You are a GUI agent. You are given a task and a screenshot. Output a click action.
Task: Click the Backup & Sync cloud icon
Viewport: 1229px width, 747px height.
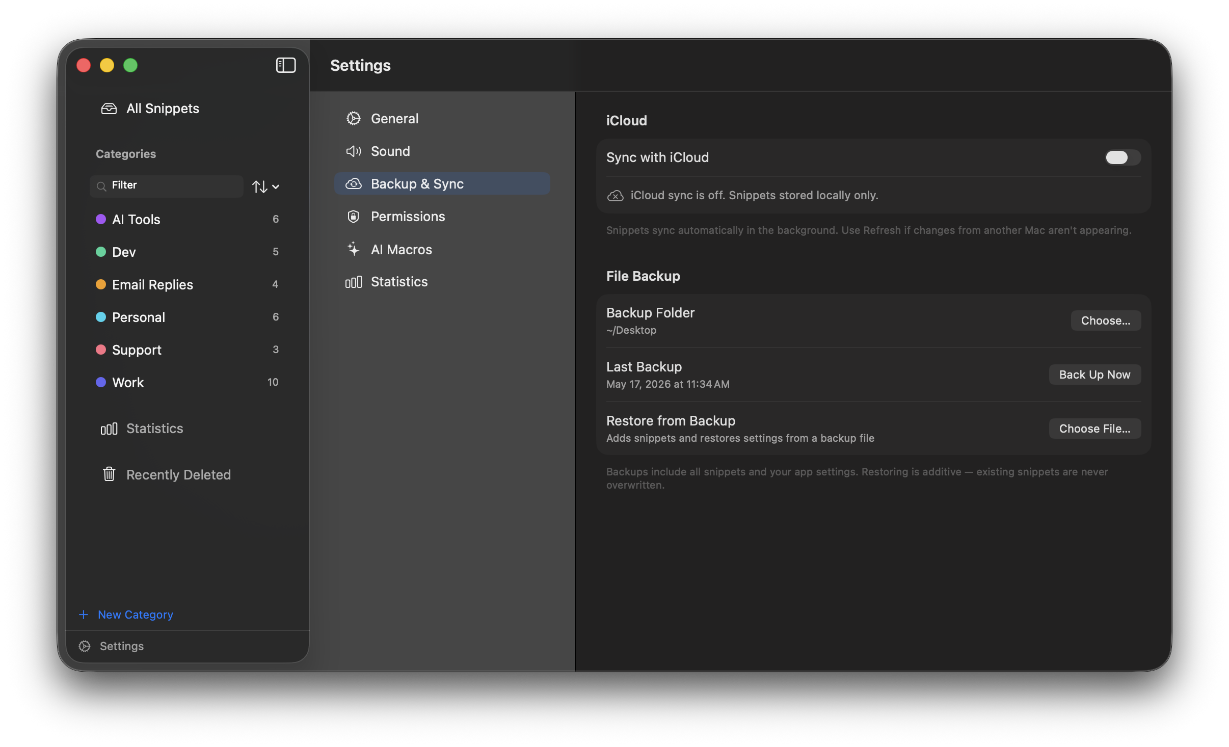(x=353, y=184)
